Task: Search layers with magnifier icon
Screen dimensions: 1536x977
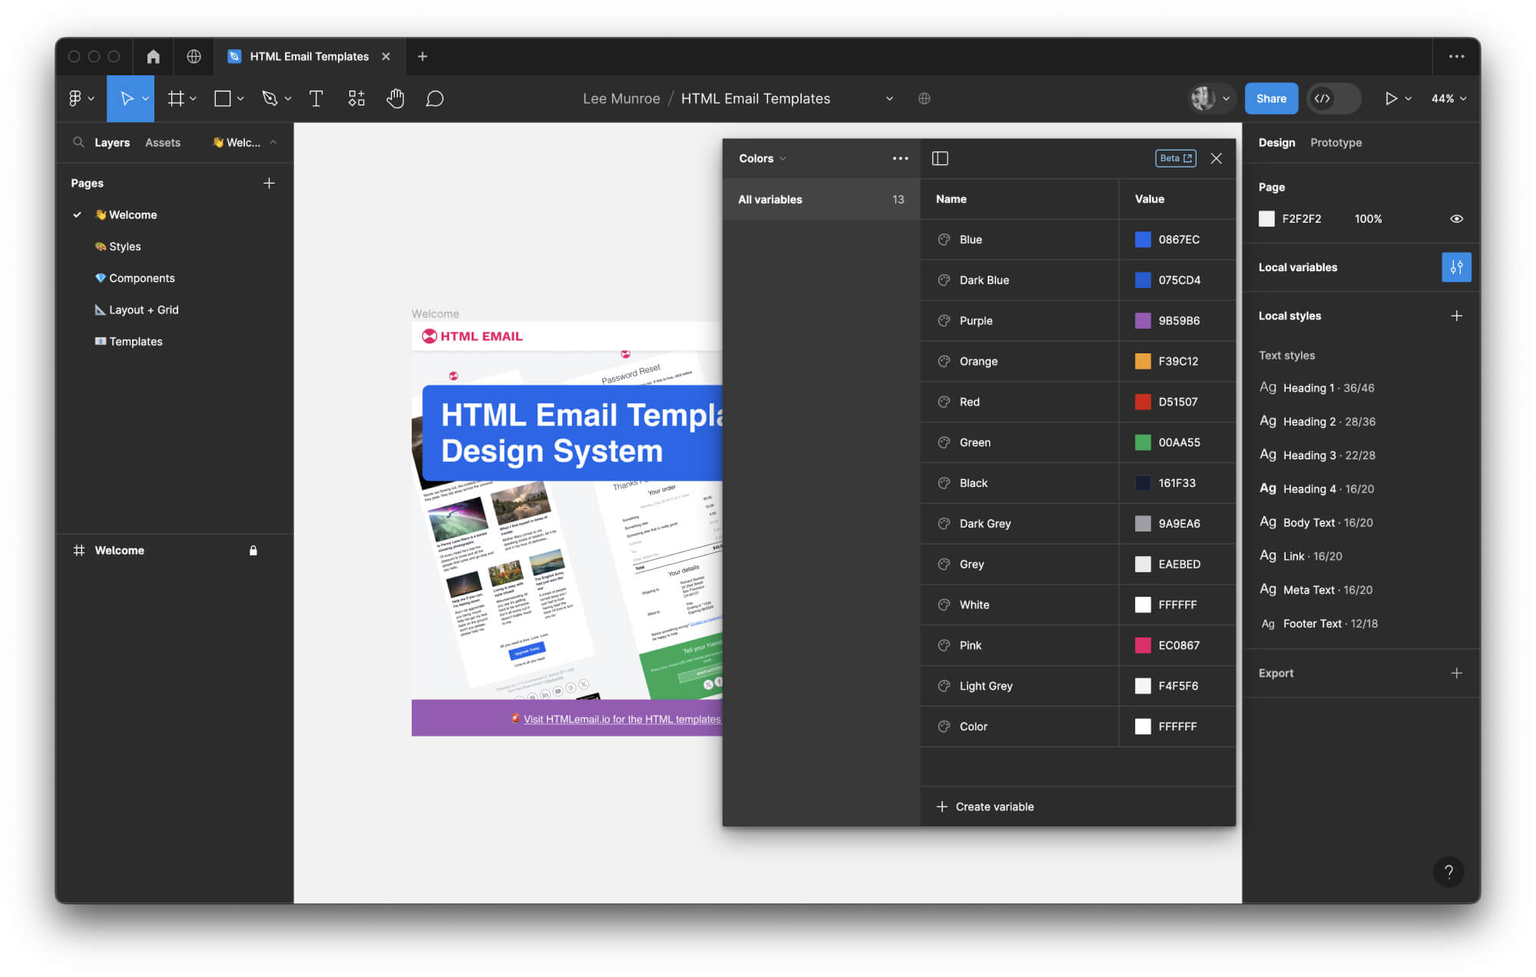Action: (x=78, y=142)
